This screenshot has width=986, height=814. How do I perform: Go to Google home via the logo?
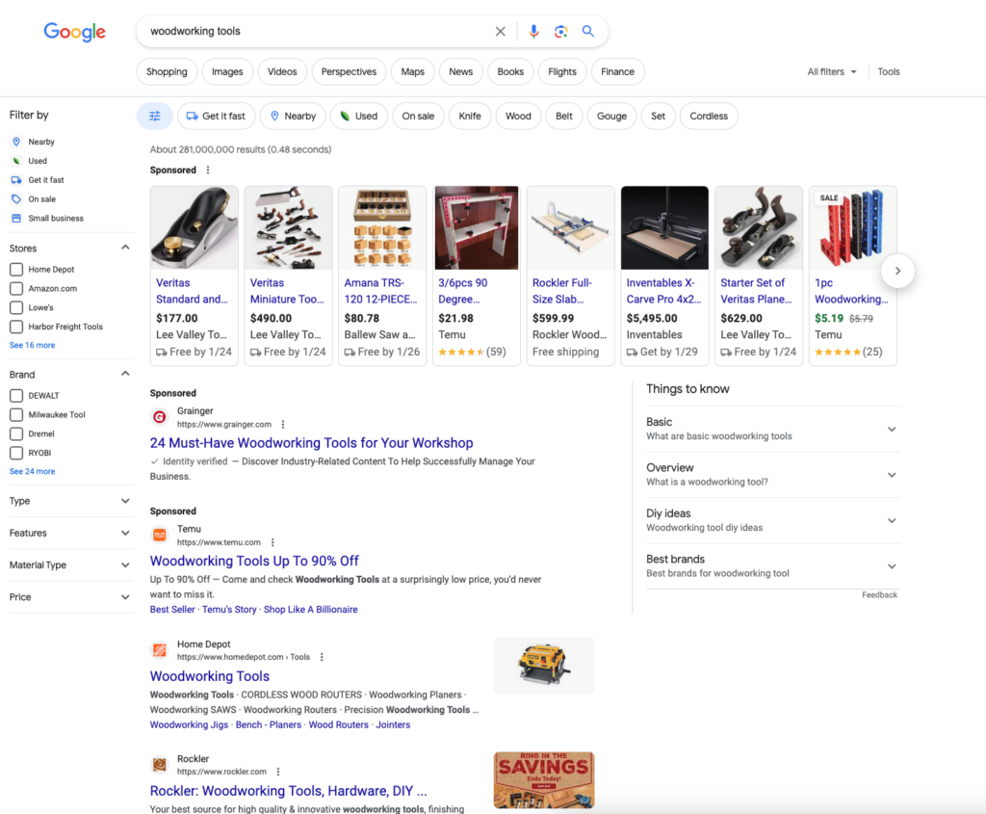point(74,32)
